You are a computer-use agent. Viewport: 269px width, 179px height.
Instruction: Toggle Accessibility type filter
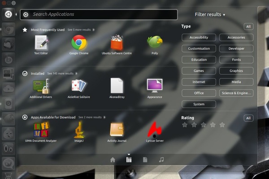pos(199,37)
